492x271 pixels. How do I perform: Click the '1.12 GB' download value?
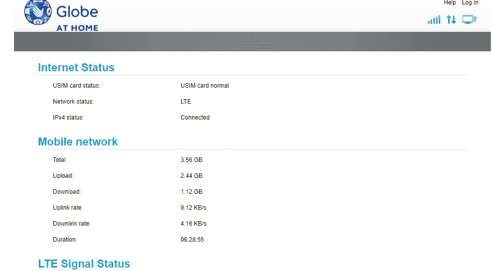pos(192,192)
